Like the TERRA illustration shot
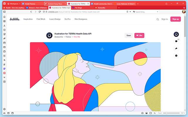 (x=139, y=35)
